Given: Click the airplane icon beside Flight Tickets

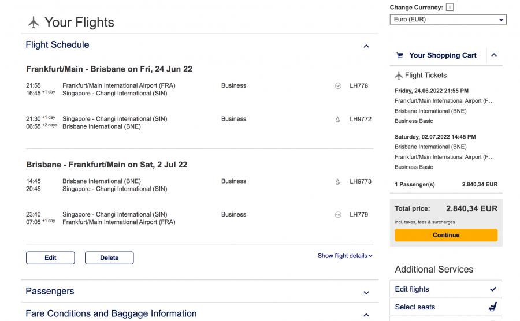Looking at the screenshot, I should 399,76.
